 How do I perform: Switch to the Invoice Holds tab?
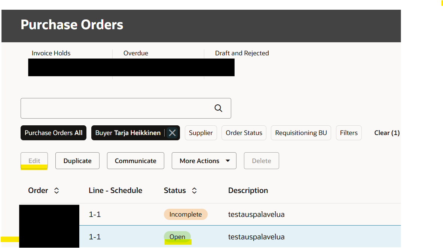[x=51, y=53]
